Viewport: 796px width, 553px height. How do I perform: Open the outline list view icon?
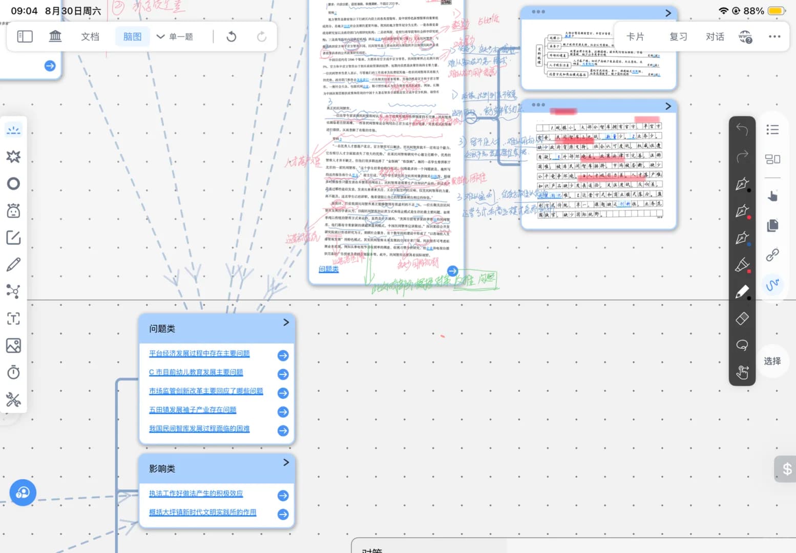tap(772, 130)
